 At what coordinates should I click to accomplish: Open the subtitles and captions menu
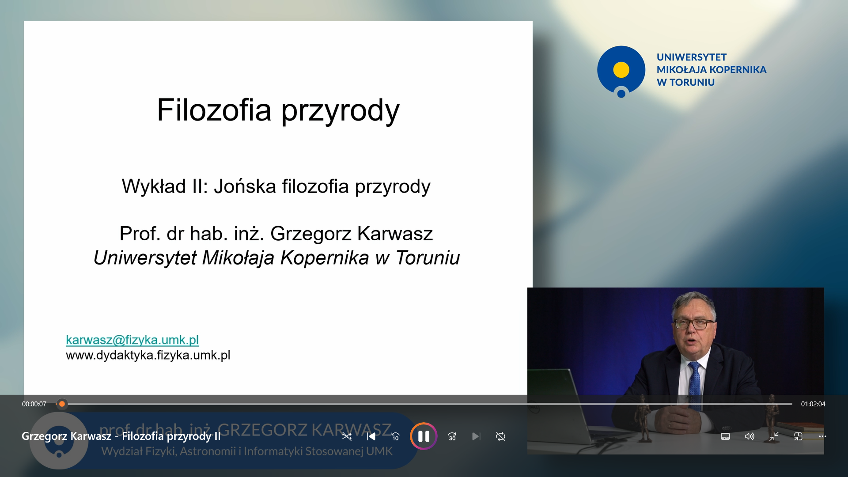click(725, 436)
